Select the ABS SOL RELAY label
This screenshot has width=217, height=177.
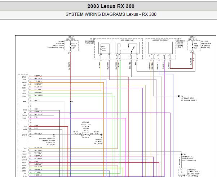coord(127,40)
